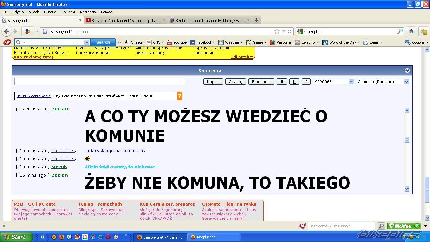The height and width of the screenshot is (242, 430).
Task: Click the browser Back arrow button
Action: [x=7, y=31]
